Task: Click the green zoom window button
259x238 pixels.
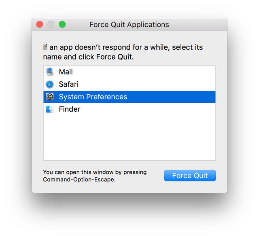Action: [62, 24]
